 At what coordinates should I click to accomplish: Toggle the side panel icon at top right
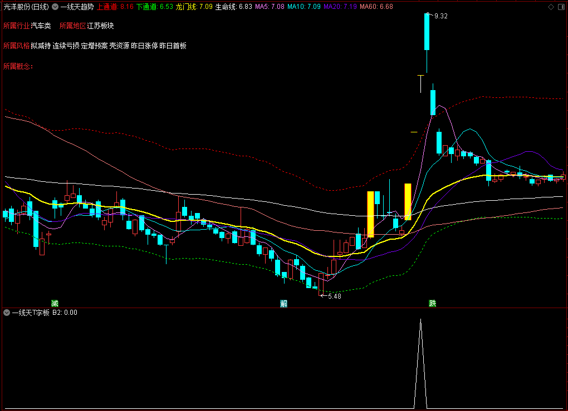tap(561, 7)
